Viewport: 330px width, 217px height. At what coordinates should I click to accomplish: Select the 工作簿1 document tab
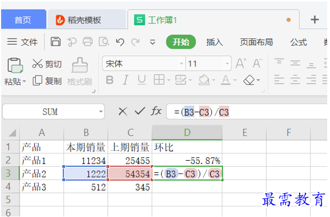tap(214, 20)
